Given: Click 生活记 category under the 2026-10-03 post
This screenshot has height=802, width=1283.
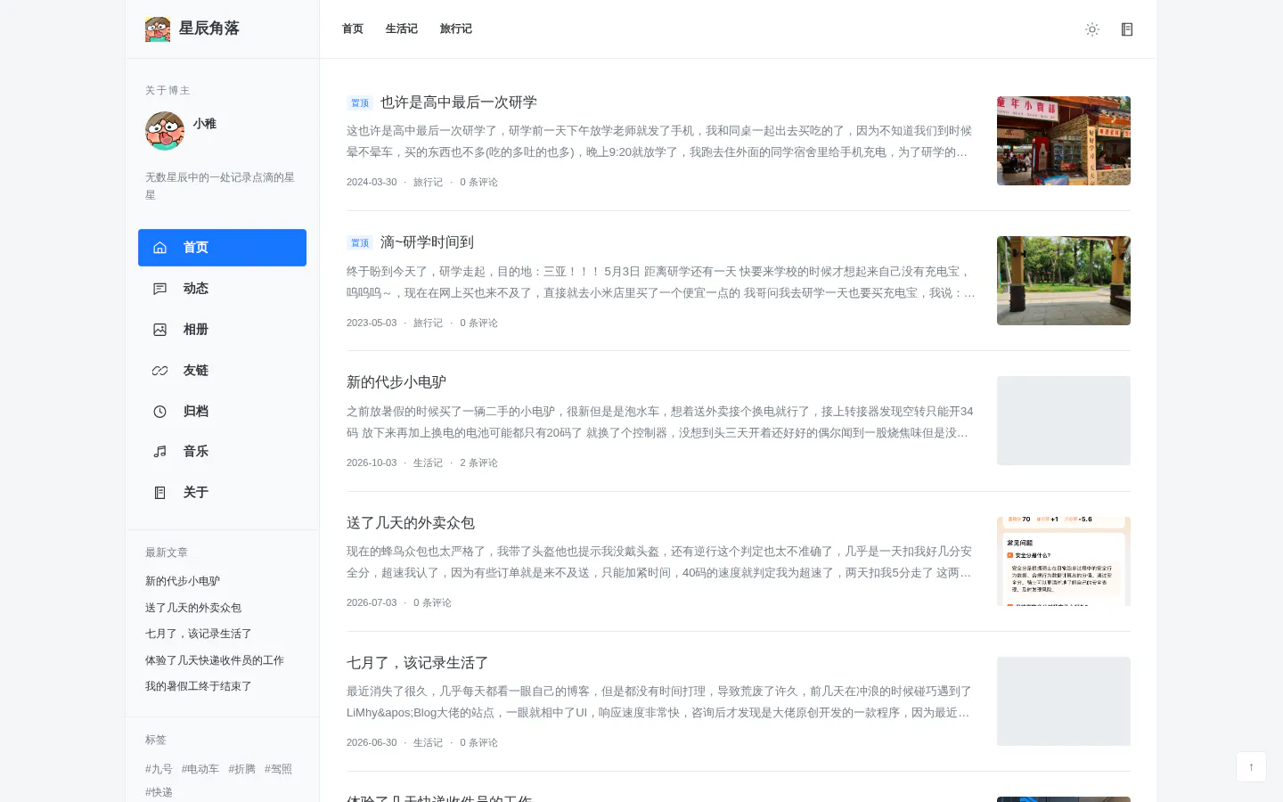Looking at the screenshot, I should tap(428, 462).
